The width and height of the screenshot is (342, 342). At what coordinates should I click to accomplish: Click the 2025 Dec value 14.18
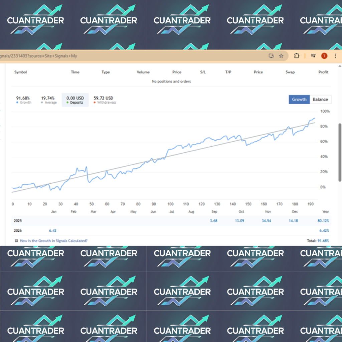pos(293,221)
